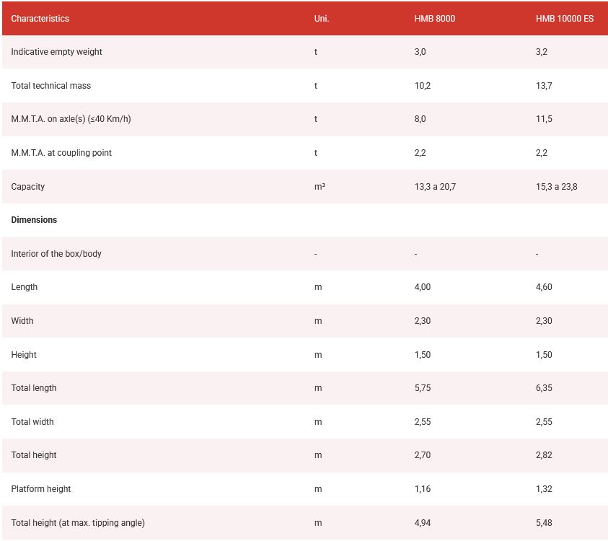Select the 13,3 a 20,7 capacity value
Viewport: 608px width, 541px height.
click(x=435, y=187)
